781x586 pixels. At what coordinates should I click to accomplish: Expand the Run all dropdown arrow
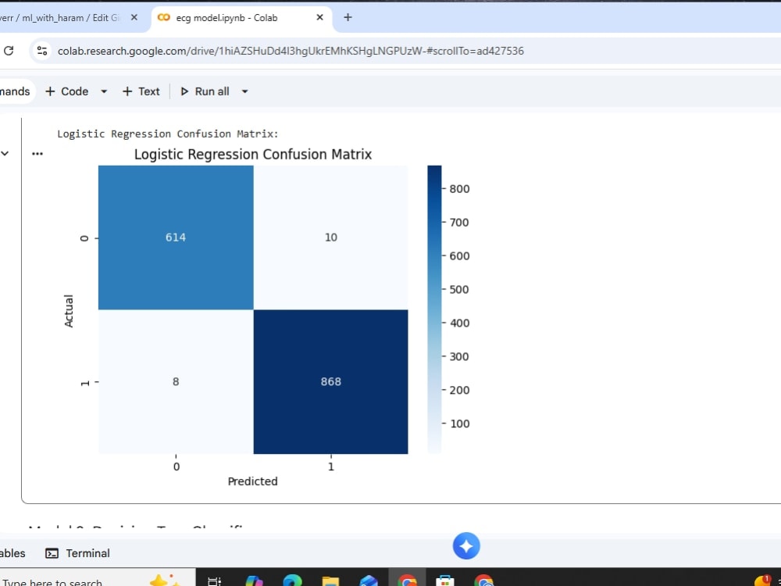click(244, 91)
